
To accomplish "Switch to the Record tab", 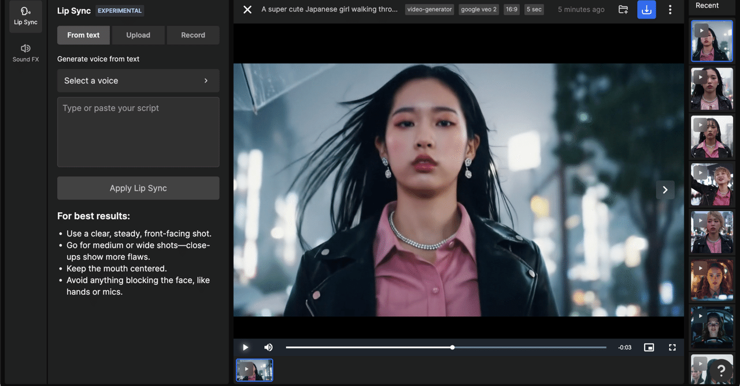I will tap(193, 35).
